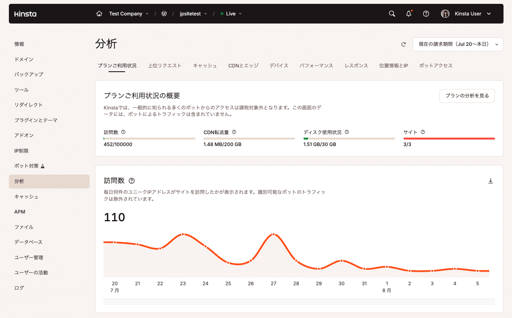Open 位置情報とIP tab
The height and width of the screenshot is (318, 512).
pos(394,66)
